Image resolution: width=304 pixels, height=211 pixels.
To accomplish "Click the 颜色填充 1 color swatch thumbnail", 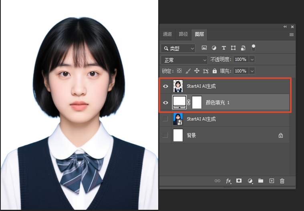I will (x=179, y=102).
